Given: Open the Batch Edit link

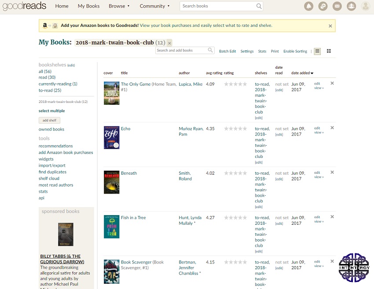Looking at the screenshot, I should (227, 51).
